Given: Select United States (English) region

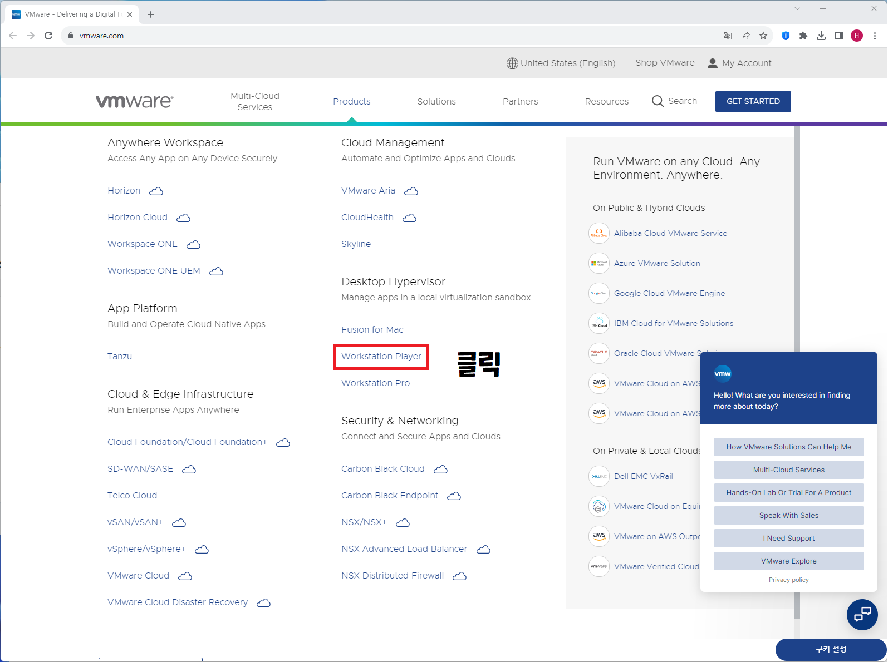Looking at the screenshot, I should [568, 63].
